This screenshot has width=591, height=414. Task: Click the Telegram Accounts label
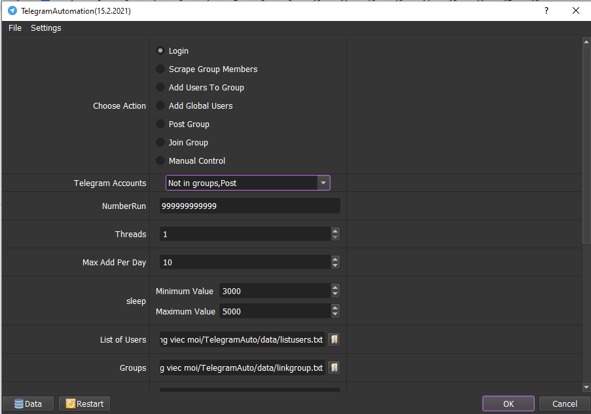[x=110, y=183]
